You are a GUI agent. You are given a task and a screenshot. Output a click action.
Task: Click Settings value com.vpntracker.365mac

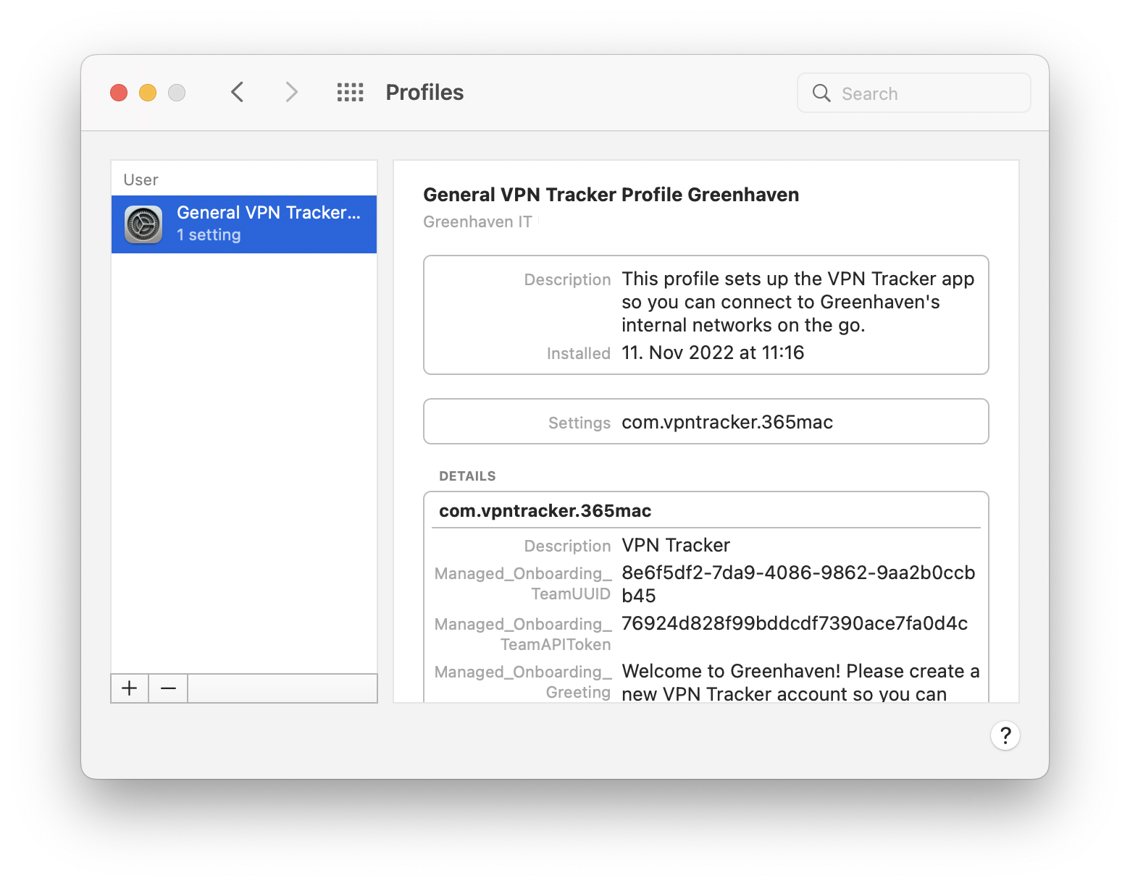pos(727,422)
